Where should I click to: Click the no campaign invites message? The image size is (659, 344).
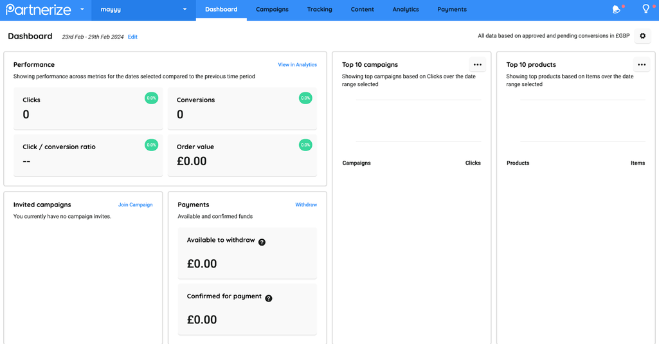(x=62, y=217)
